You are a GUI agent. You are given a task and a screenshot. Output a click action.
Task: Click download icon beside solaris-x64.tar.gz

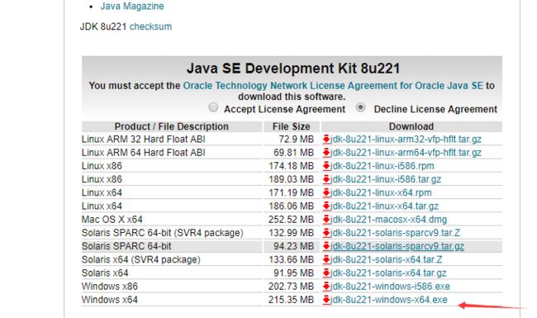coord(326,273)
